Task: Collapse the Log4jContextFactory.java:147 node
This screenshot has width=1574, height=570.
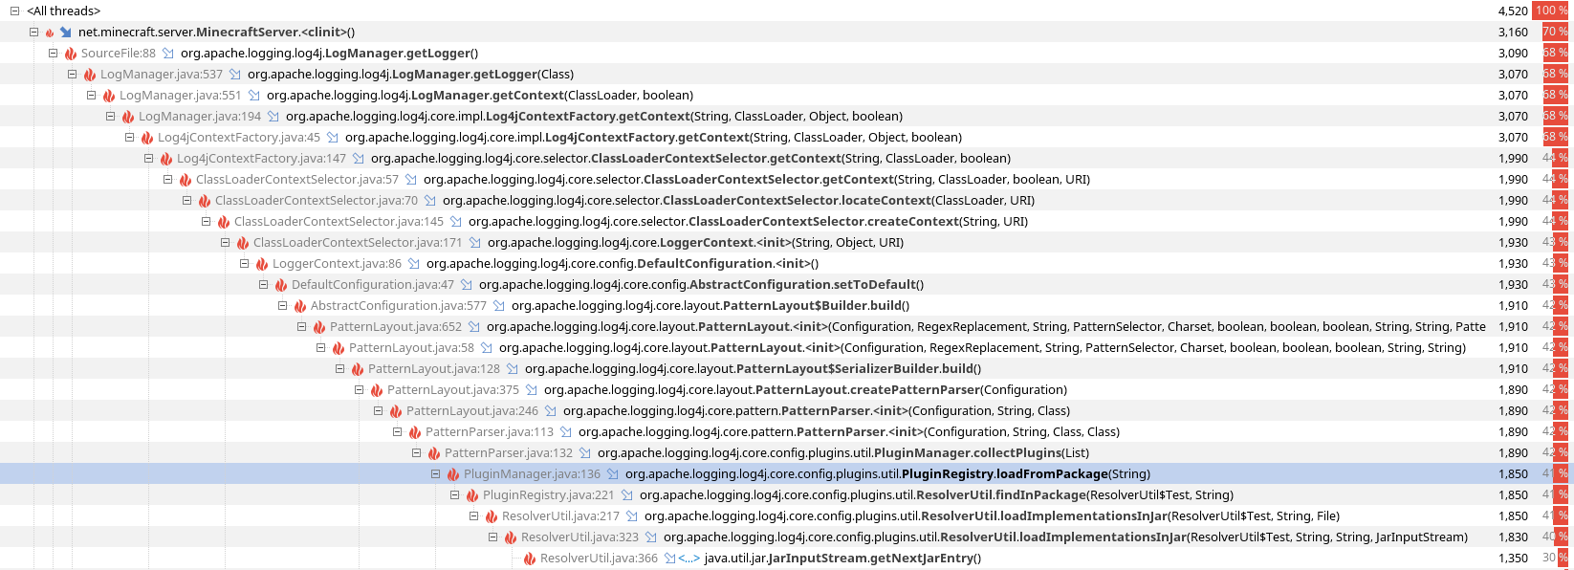Action: pyautogui.click(x=148, y=159)
